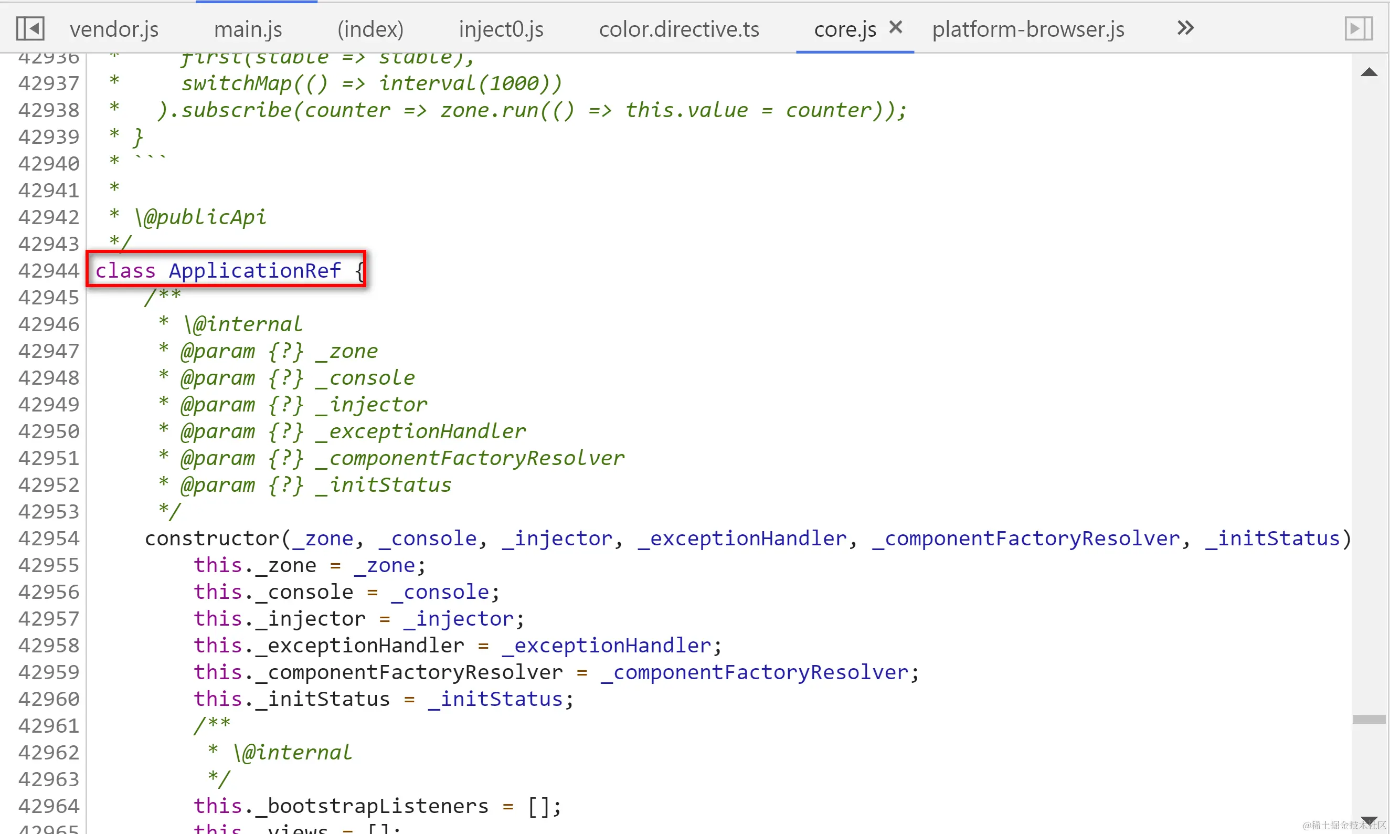Click line number 42937 in the gutter
Screen dimensions: 1390x834
[x=49, y=83]
